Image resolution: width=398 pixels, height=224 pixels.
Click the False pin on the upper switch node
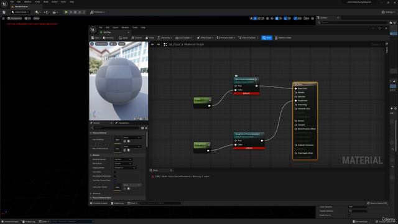coord(236,90)
